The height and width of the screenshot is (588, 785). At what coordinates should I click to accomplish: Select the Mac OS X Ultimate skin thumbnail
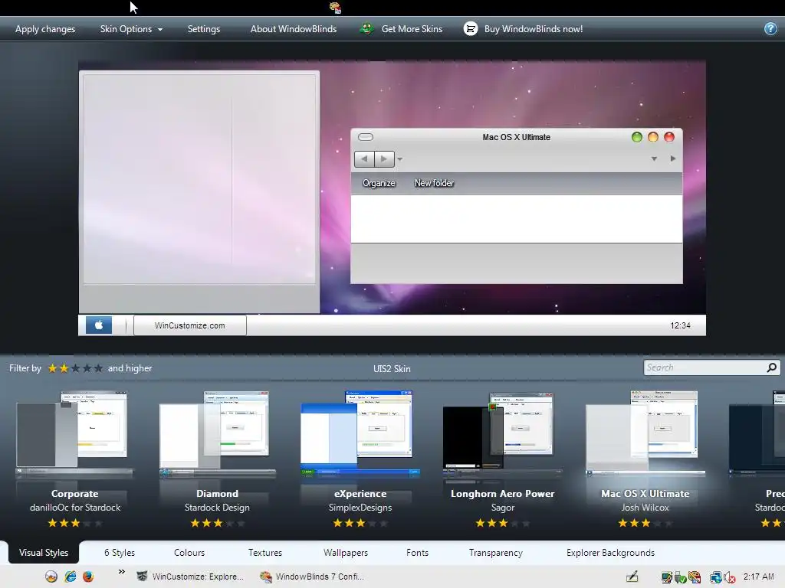645,434
